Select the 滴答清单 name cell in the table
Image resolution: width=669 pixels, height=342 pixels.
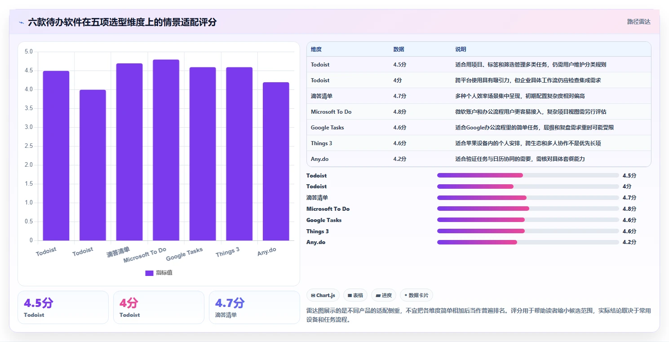click(322, 96)
